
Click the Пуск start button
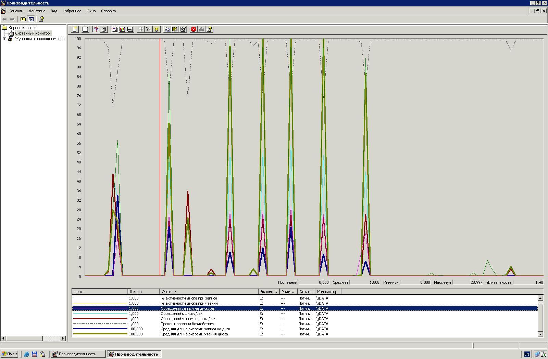9,354
